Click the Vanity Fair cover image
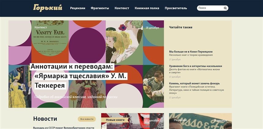This screenshot has height=129, width=263. pyautogui.click(x=50, y=38)
